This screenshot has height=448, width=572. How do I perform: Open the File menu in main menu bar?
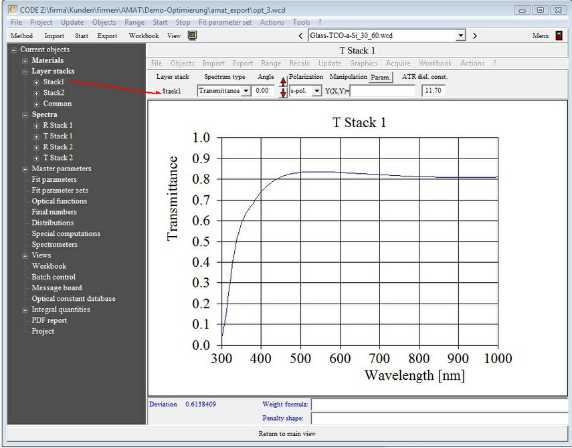[17, 22]
